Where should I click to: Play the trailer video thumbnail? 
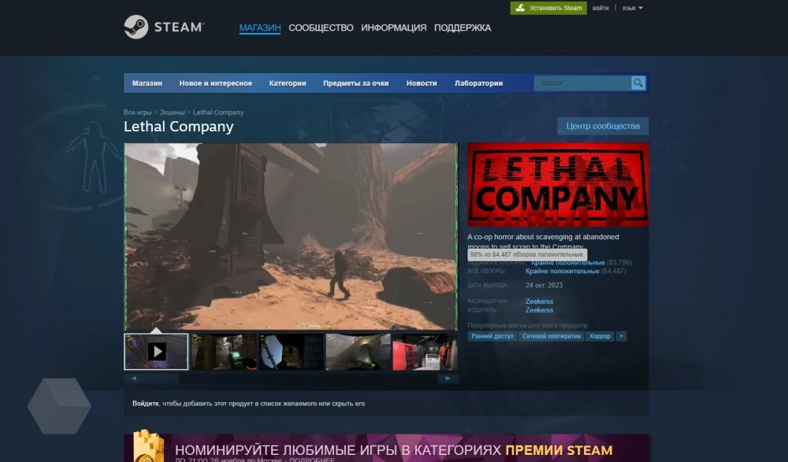point(156,352)
